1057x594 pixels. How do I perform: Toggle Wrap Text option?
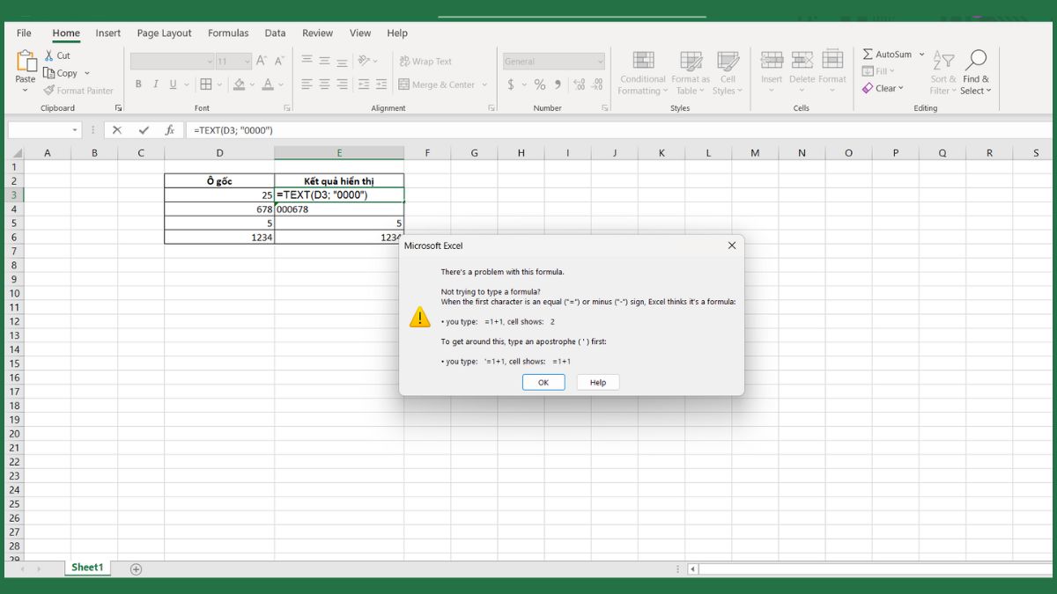(425, 62)
